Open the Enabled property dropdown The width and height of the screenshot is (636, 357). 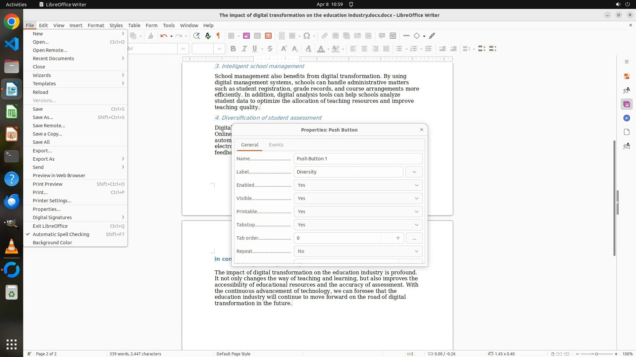click(358, 185)
